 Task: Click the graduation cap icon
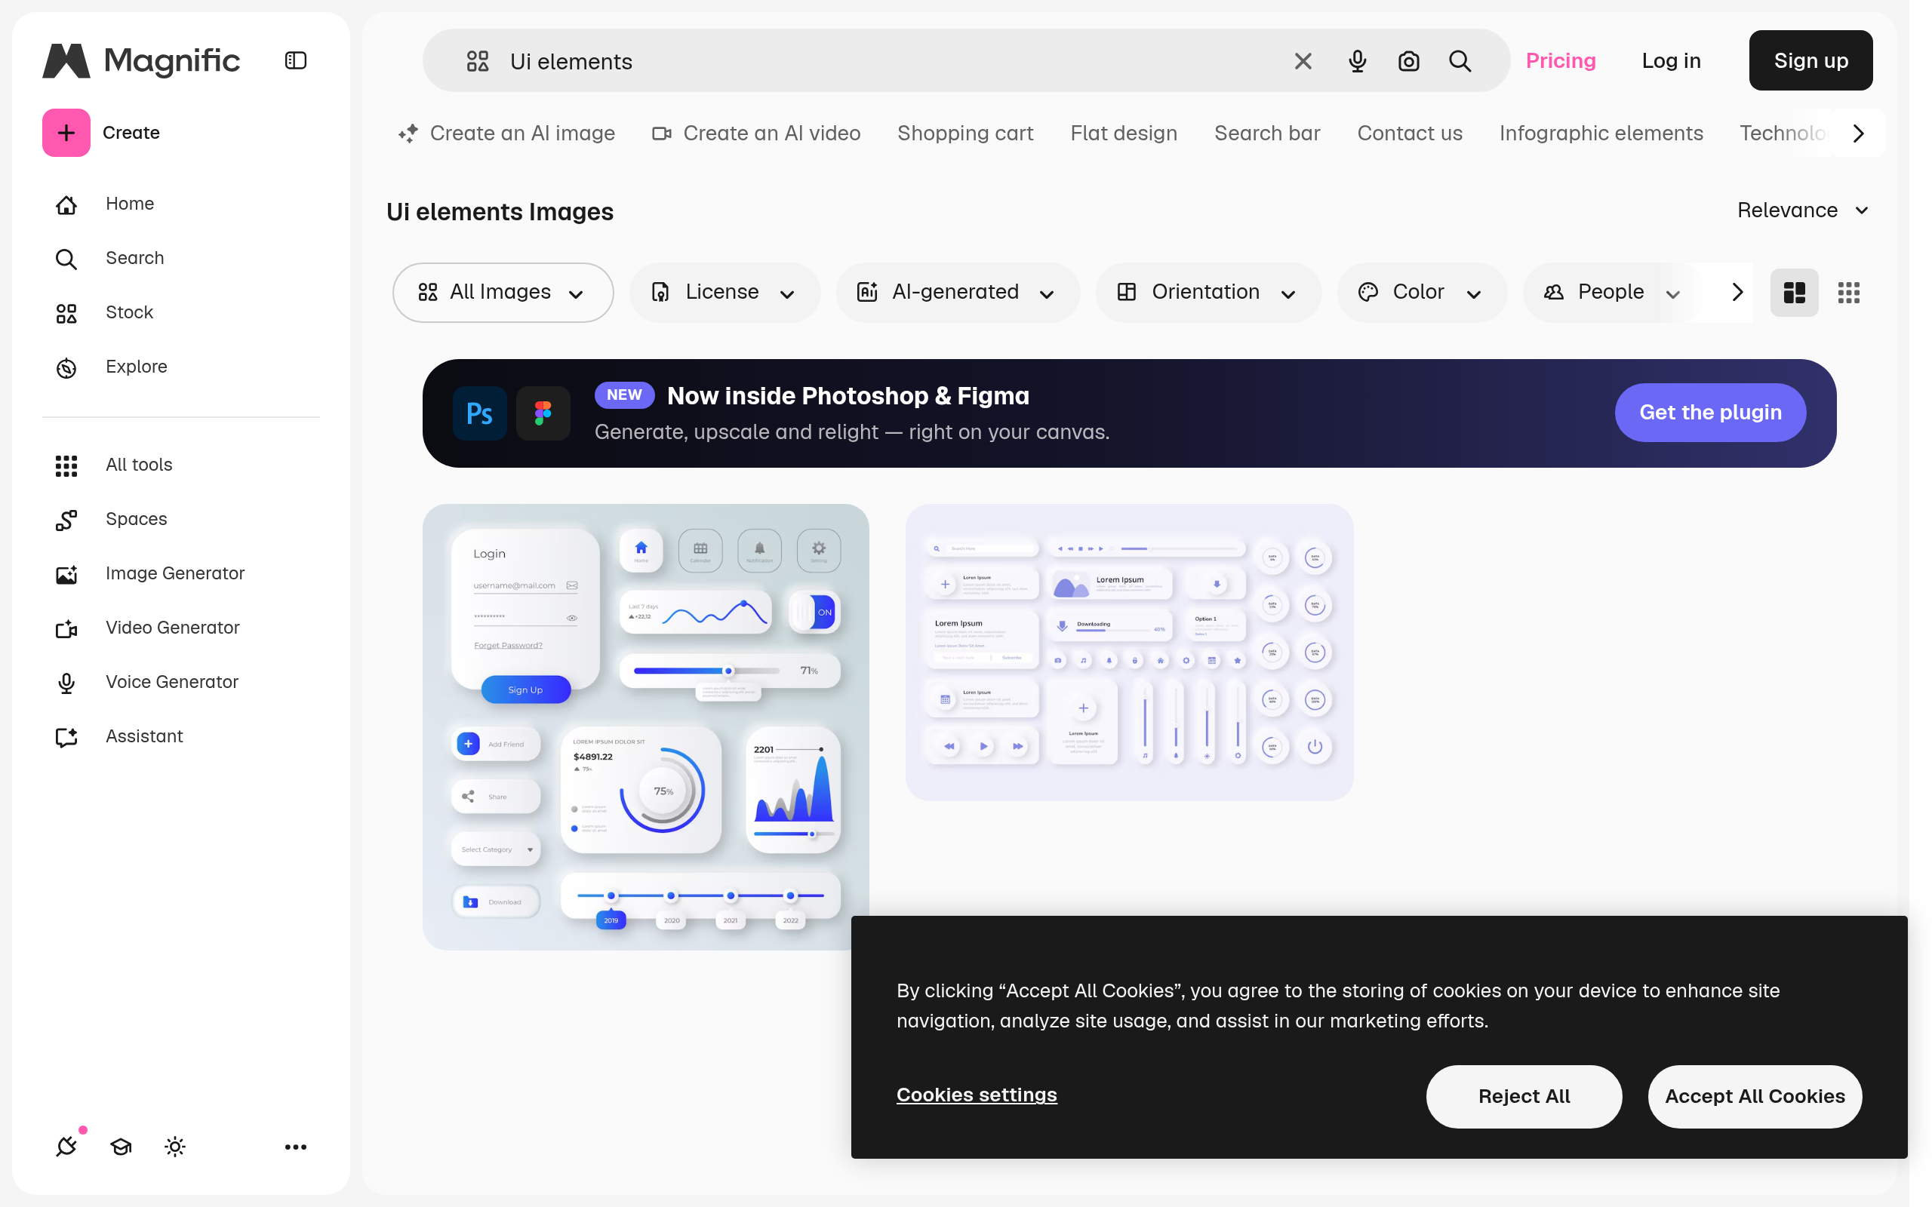point(121,1147)
